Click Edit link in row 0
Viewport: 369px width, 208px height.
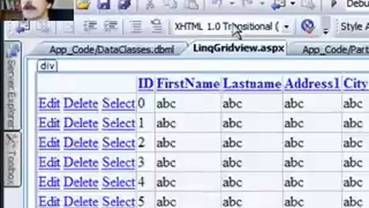click(49, 103)
